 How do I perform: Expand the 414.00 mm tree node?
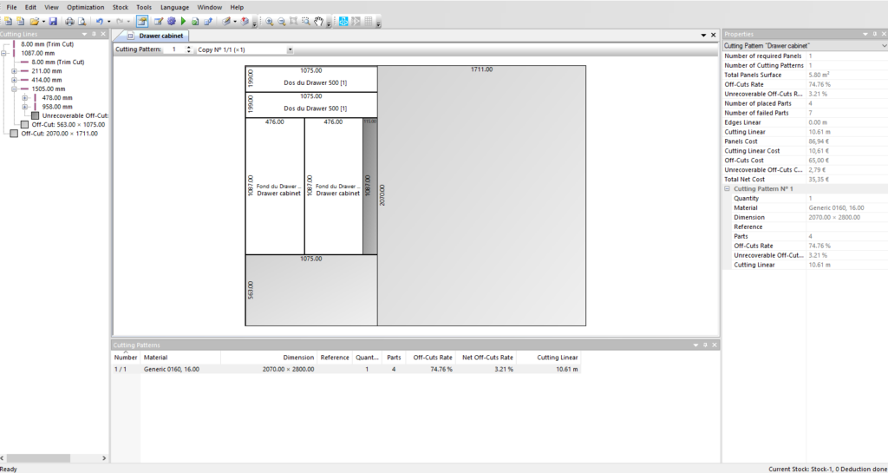[14, 80]
